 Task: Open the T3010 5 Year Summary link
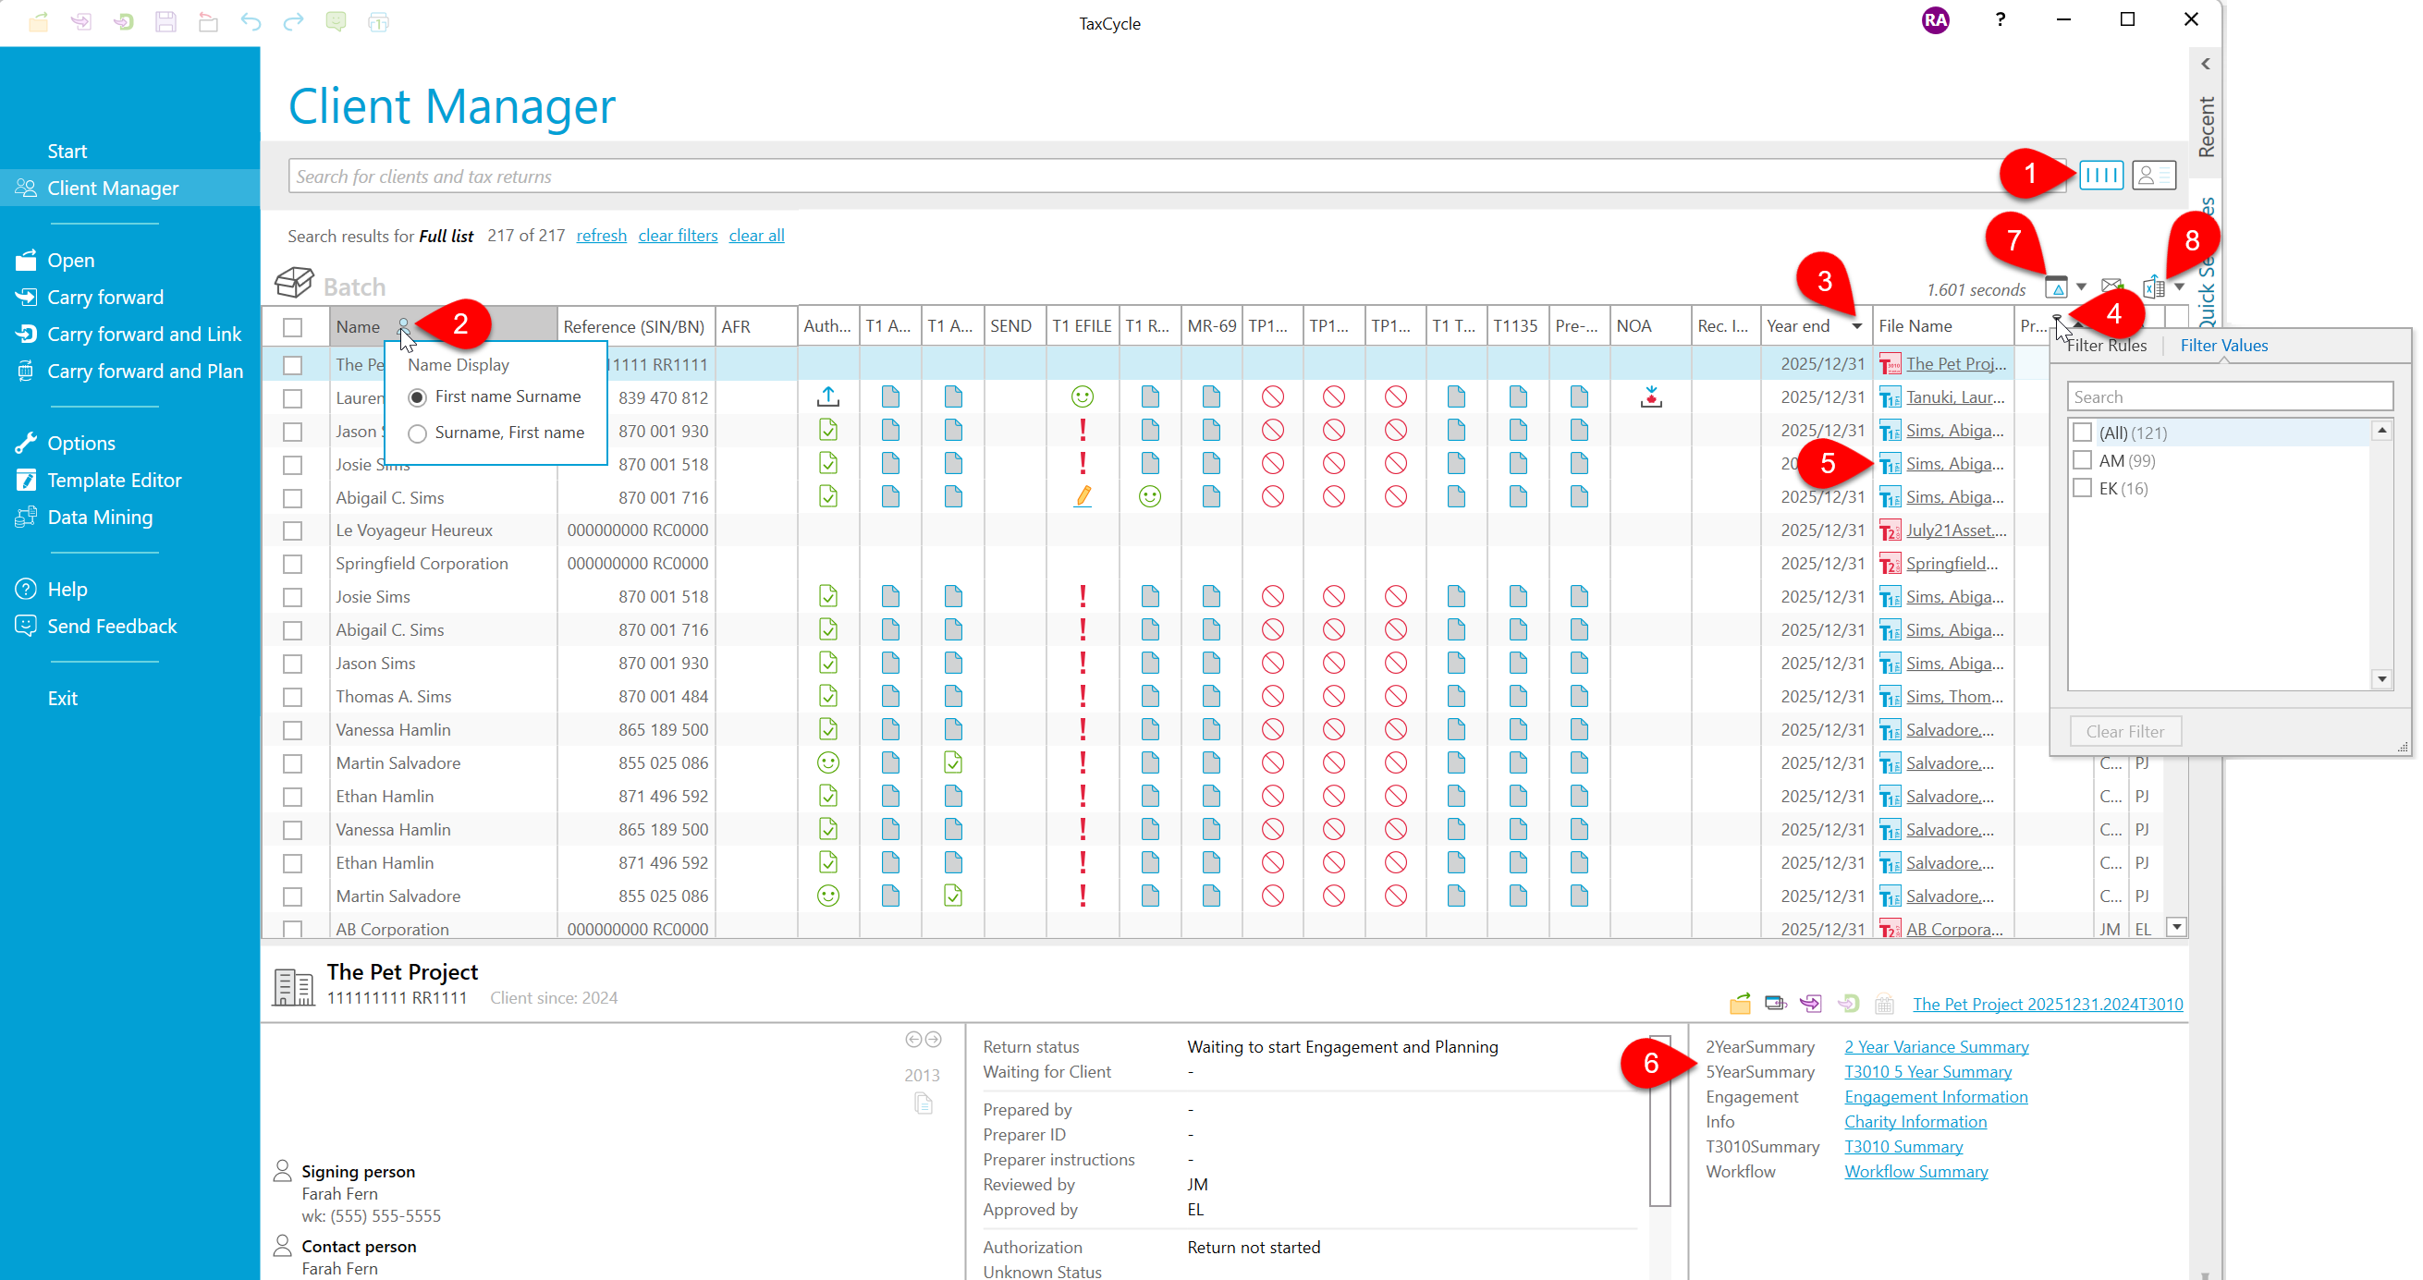coord(1927,1071)
